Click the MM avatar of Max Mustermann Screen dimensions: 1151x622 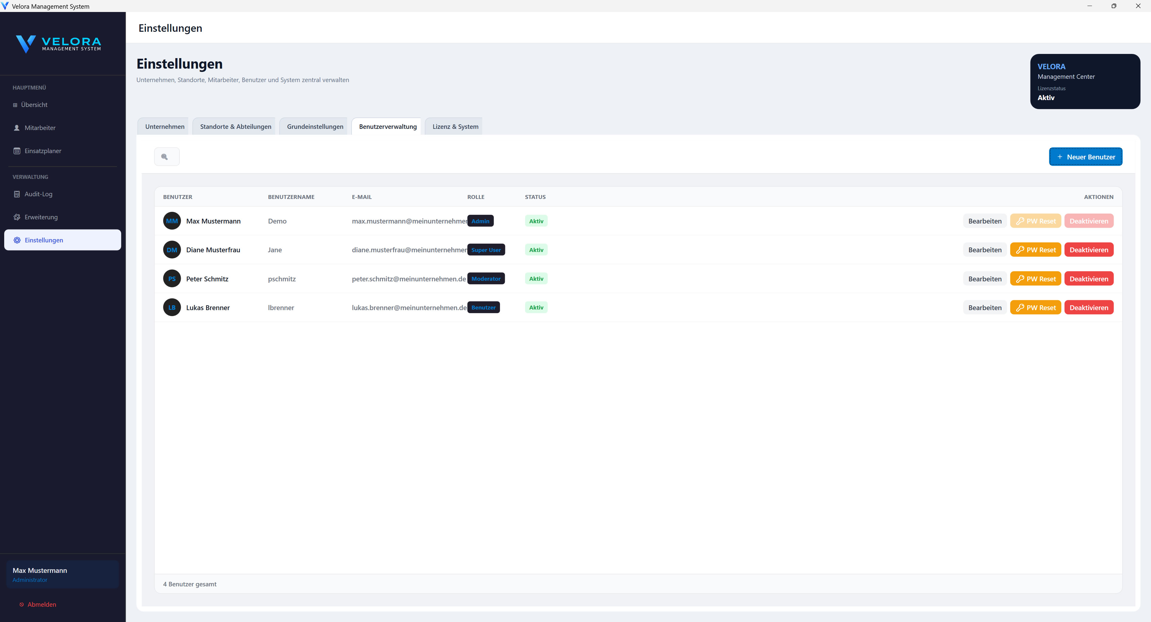click(171, 221)
